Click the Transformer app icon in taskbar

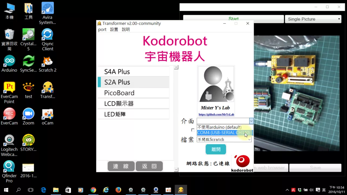181,190
